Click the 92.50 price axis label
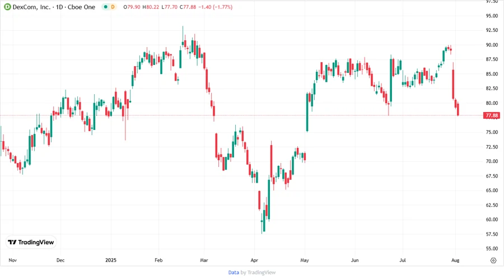 click(492, 30)
